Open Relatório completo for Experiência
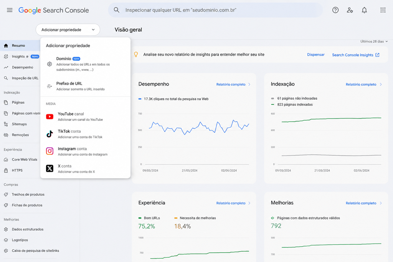 click(x=231, y=203)
